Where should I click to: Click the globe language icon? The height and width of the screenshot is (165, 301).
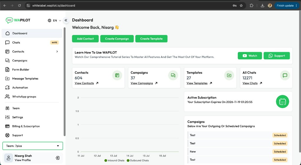click(x=49, y=20)
